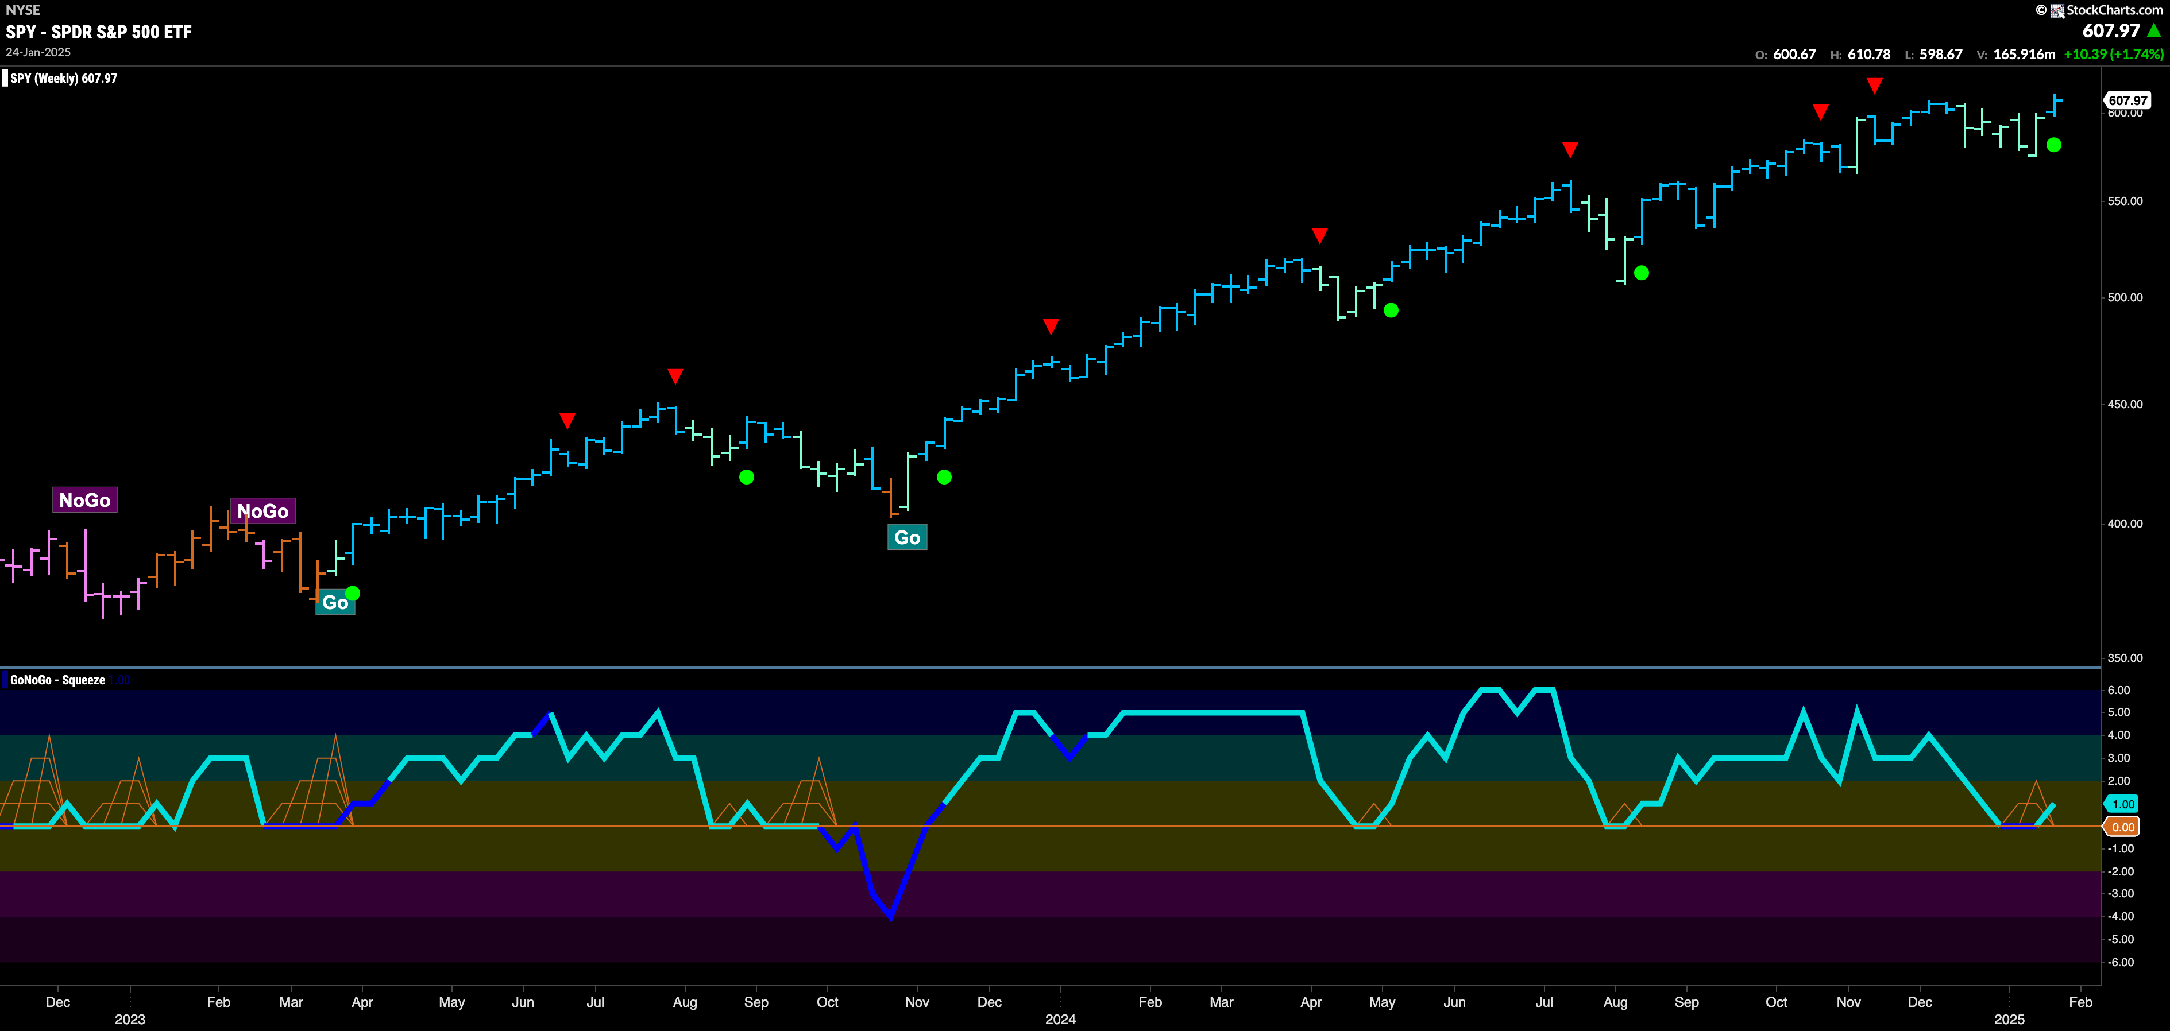Click the green up-arrow beside price 607.97

[x=2154, y=31]
